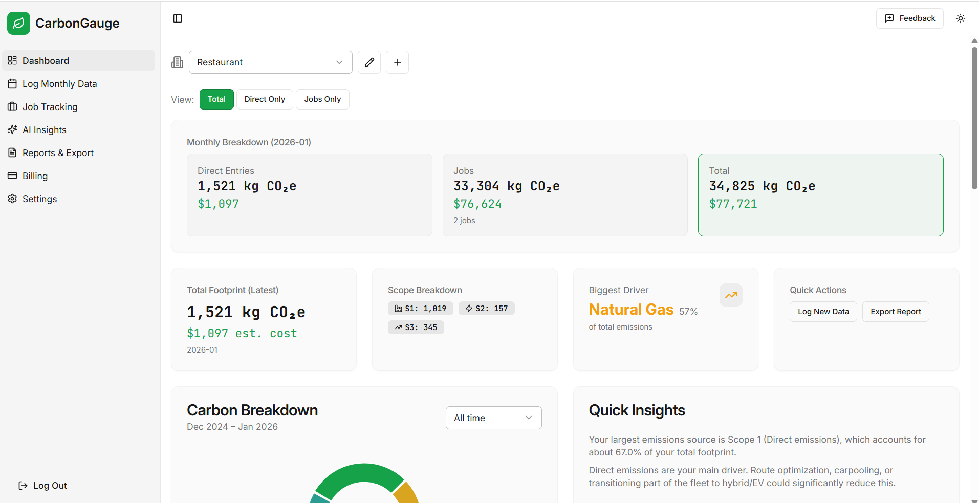This screenshot has width=979, height=503.
Task: Click the feedback speech bubble icon
Action: (x=889, y=18)
